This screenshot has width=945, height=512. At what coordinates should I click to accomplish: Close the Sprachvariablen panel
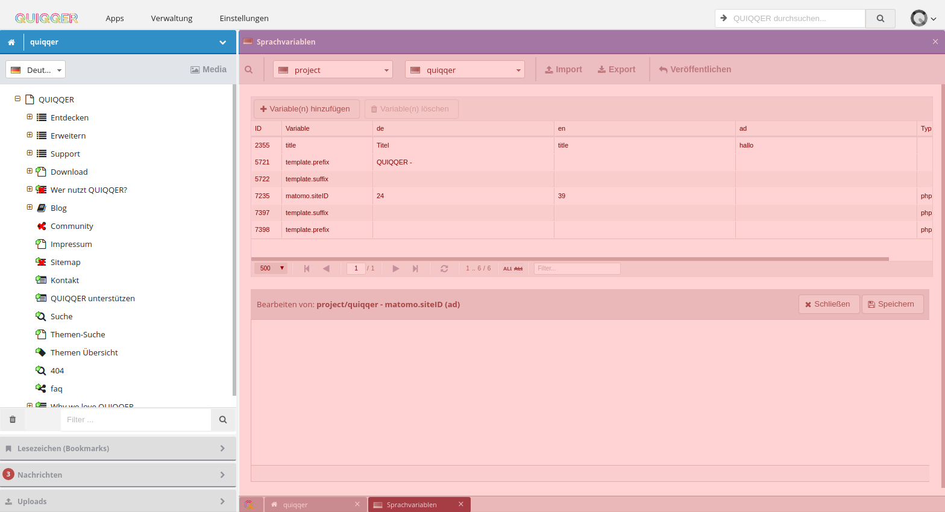pos(935,42)
